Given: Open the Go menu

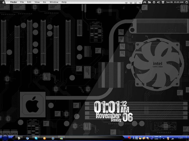Looking at the screenshot, I should [44, 2].
